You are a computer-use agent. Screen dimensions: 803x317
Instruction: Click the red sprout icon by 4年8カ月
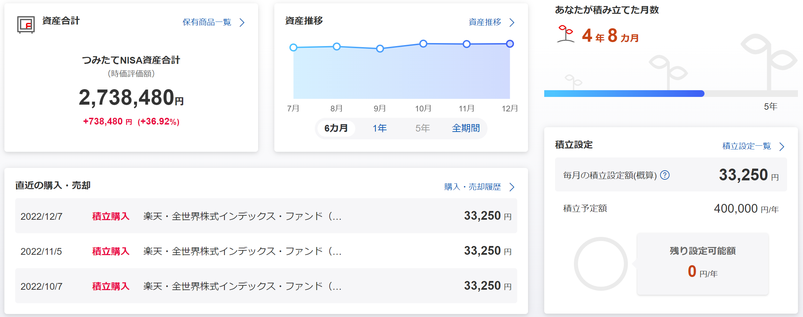point(565,34)
